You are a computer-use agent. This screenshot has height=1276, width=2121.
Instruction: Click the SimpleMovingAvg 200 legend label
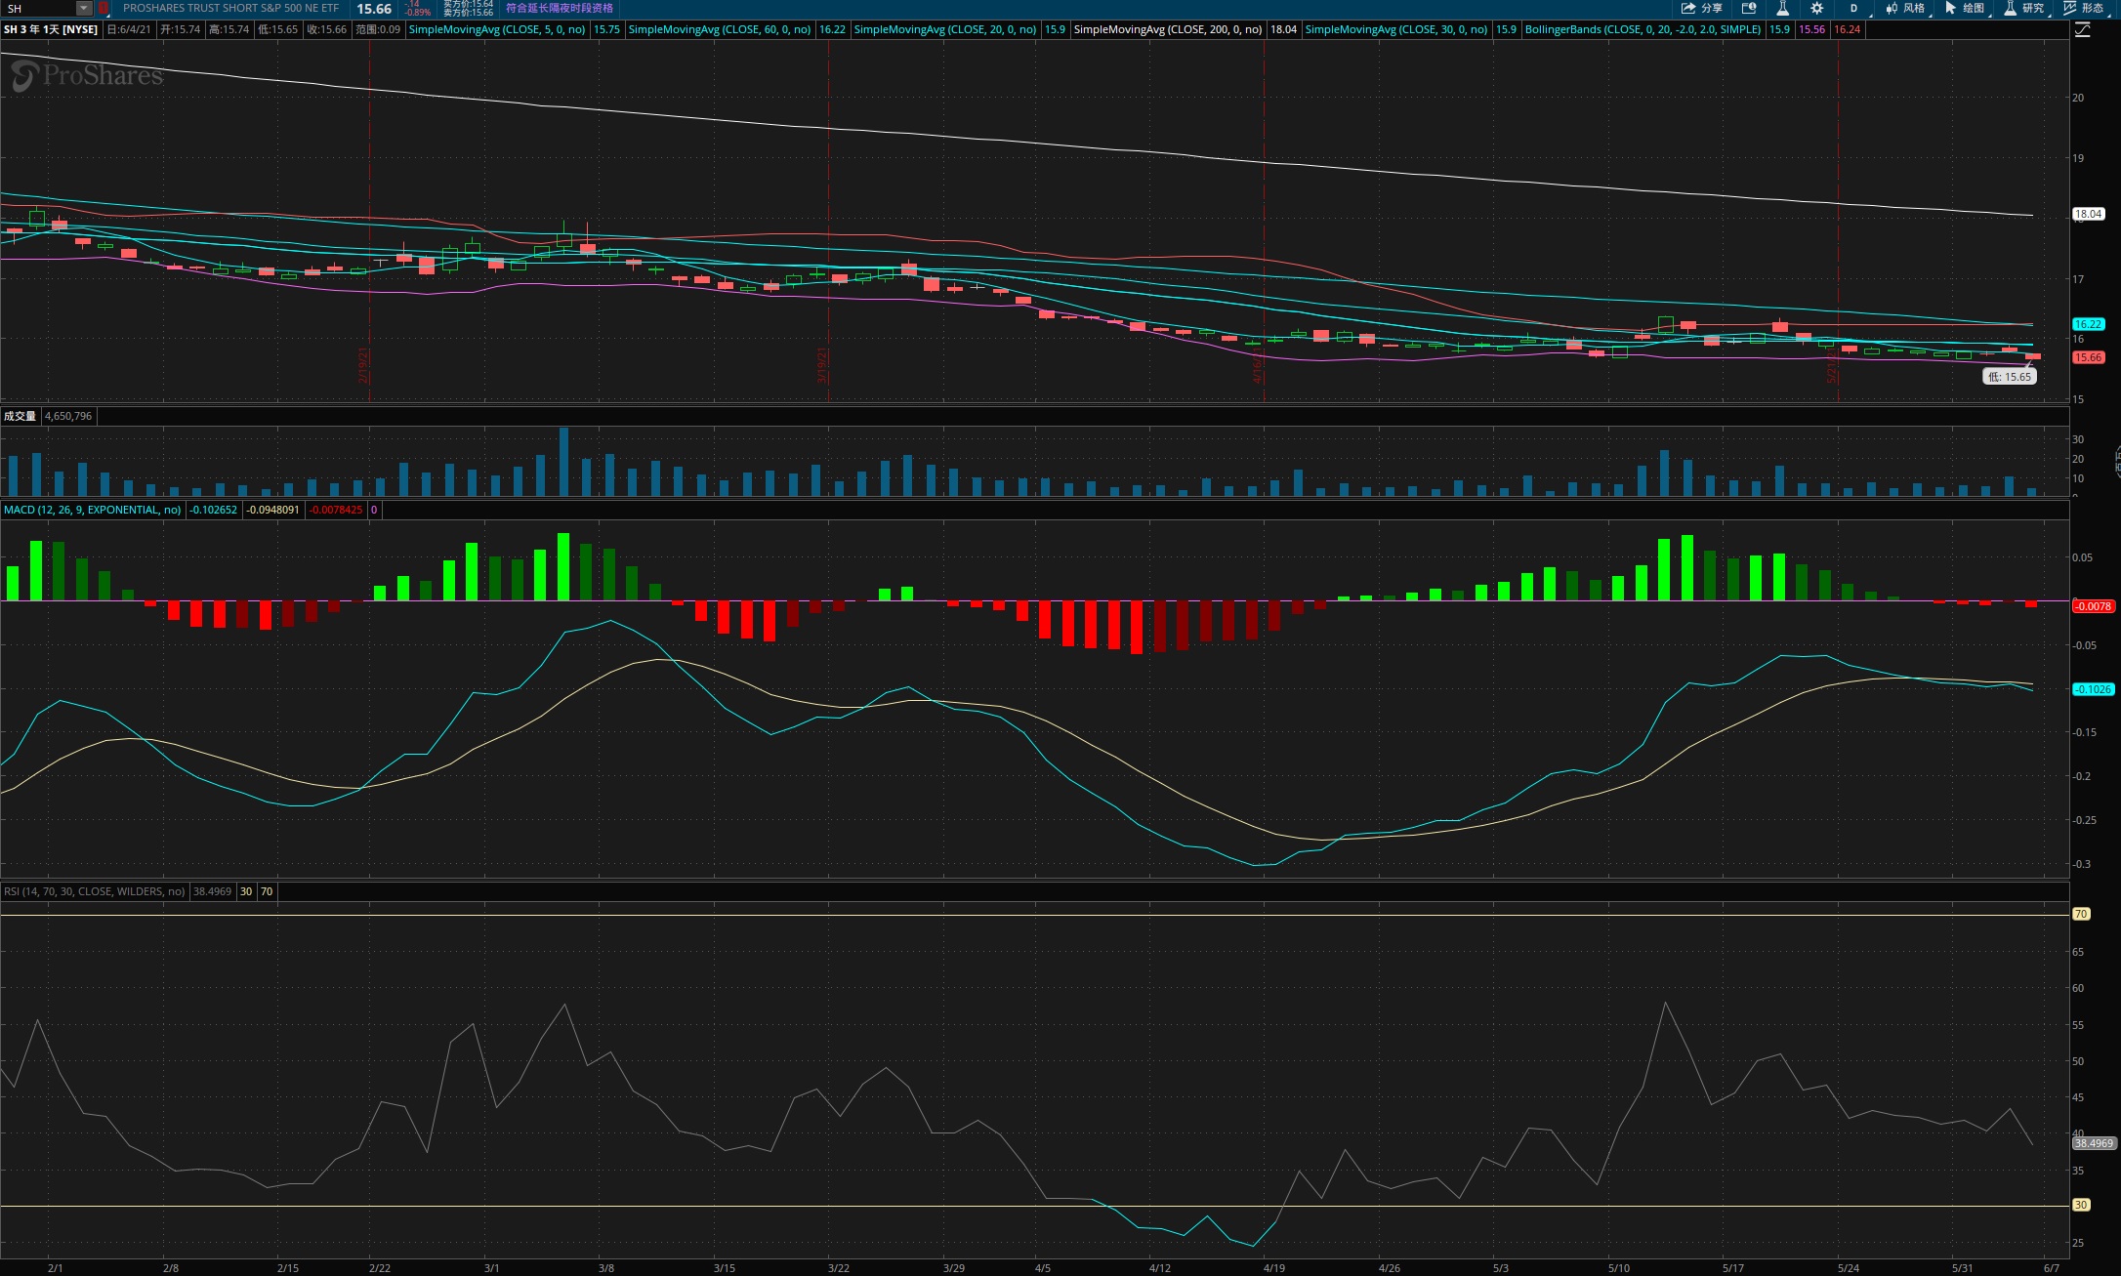coord(1167,29)
